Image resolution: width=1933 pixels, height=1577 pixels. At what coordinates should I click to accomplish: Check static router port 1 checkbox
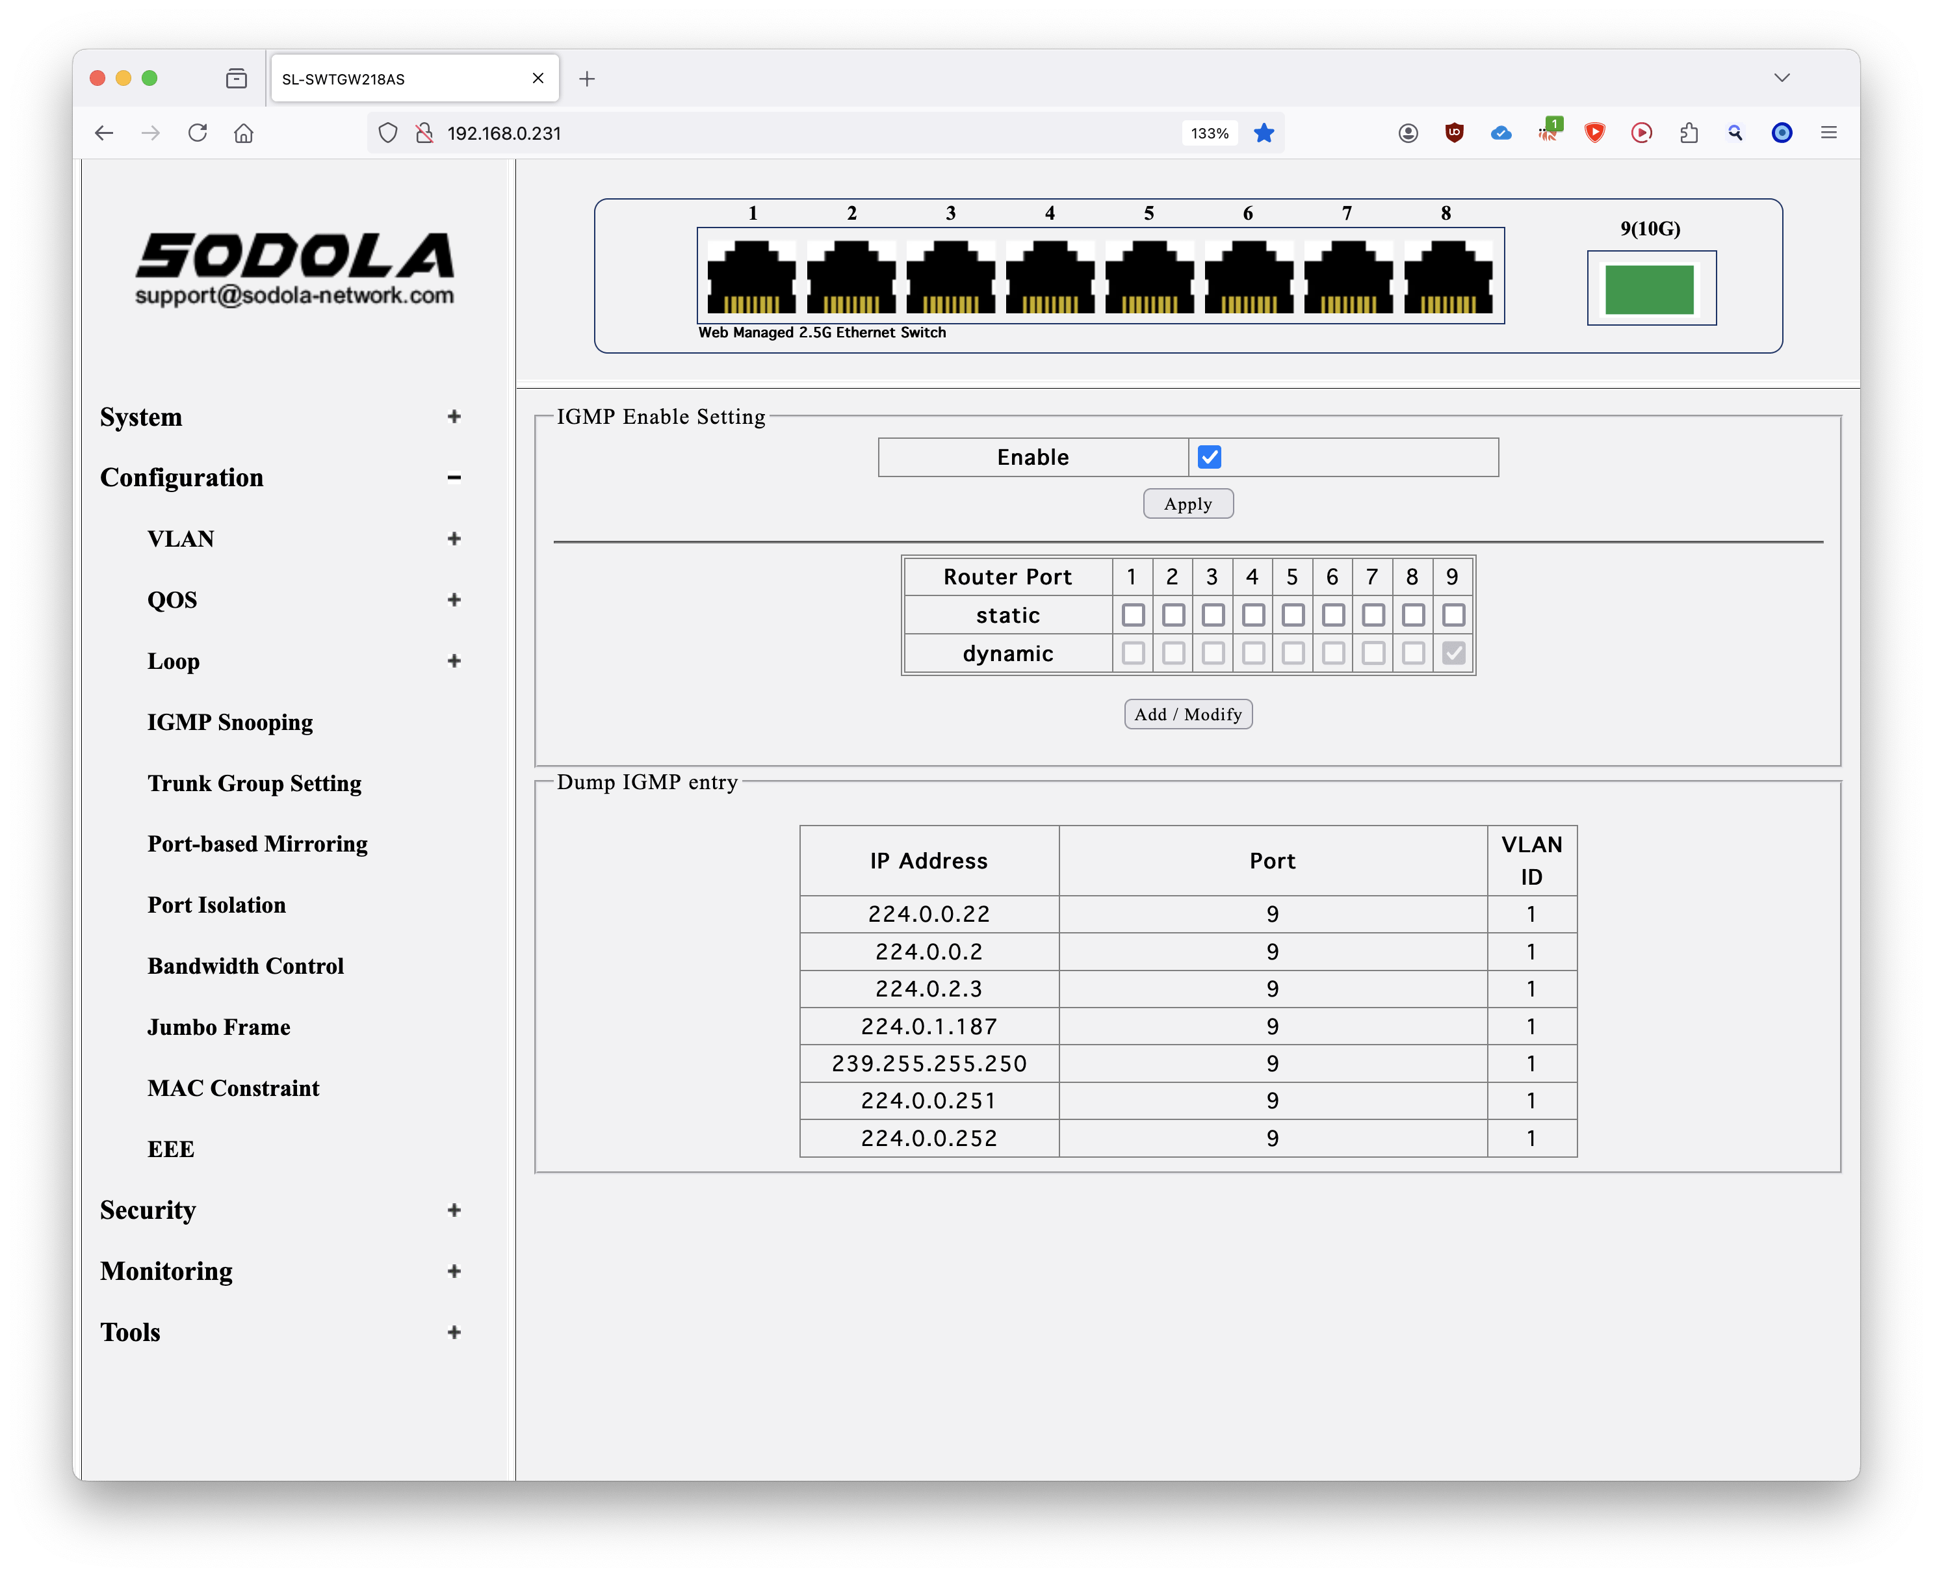[x=1133, y=615]
